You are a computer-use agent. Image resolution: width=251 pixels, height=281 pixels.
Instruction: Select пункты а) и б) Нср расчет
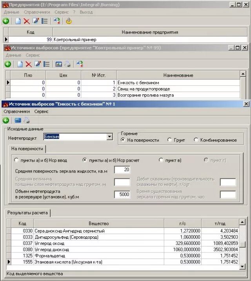tap(111, 160)
